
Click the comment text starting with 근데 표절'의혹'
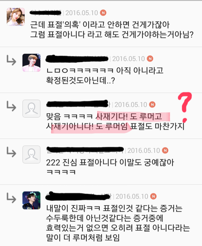pyautogui.click(x=112, y=29)
